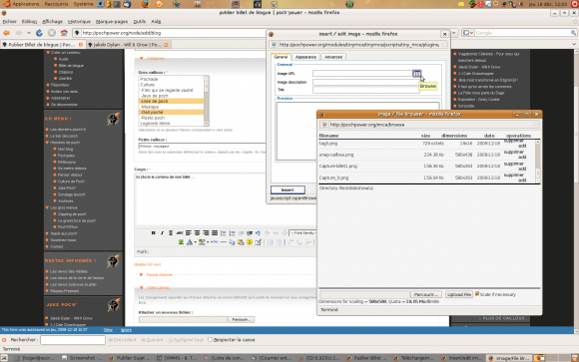Go back with Firefox back arrow
The width and height of the screenshot is (579, 362).
coord(6,33)
